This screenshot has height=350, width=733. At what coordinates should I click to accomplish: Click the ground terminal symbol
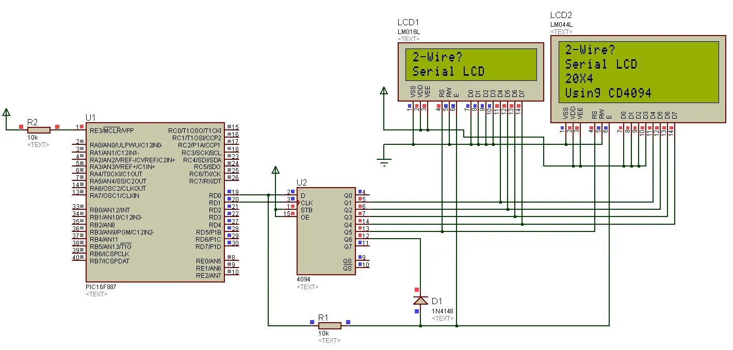384,162
